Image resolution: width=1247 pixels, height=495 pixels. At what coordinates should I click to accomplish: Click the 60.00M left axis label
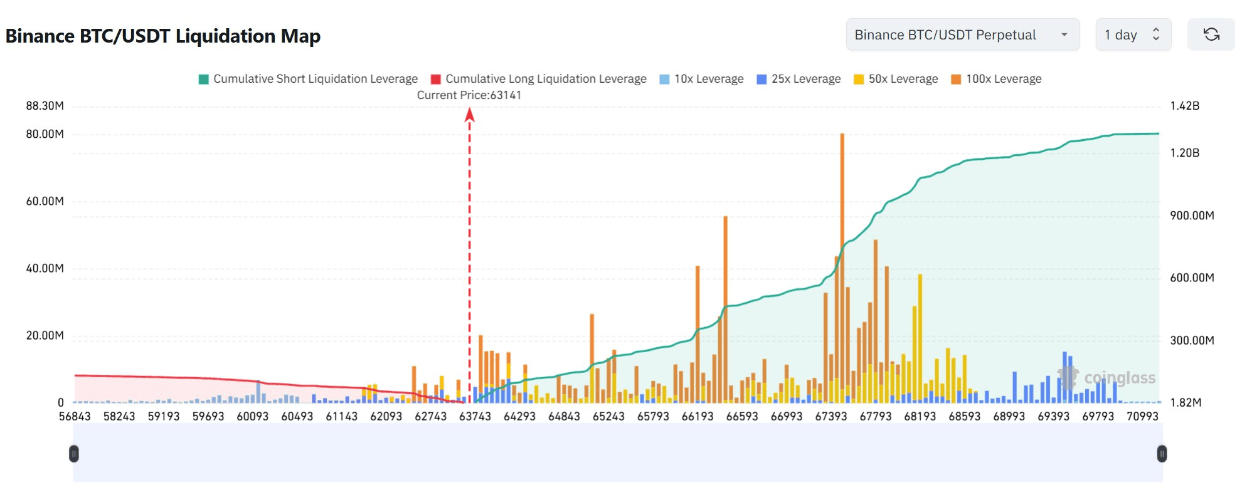click(x=45, y=201)
